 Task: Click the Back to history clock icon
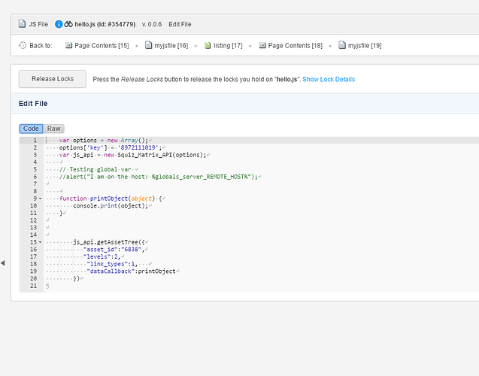[x=23, y=46]
